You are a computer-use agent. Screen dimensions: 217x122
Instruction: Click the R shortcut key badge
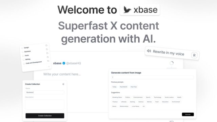pos(194,55)
